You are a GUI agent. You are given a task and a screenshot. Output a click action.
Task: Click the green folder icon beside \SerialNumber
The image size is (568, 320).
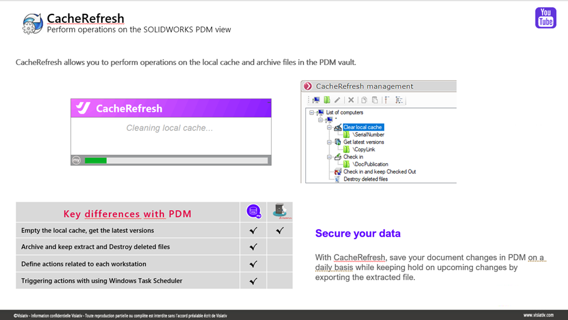click(346, 134)
